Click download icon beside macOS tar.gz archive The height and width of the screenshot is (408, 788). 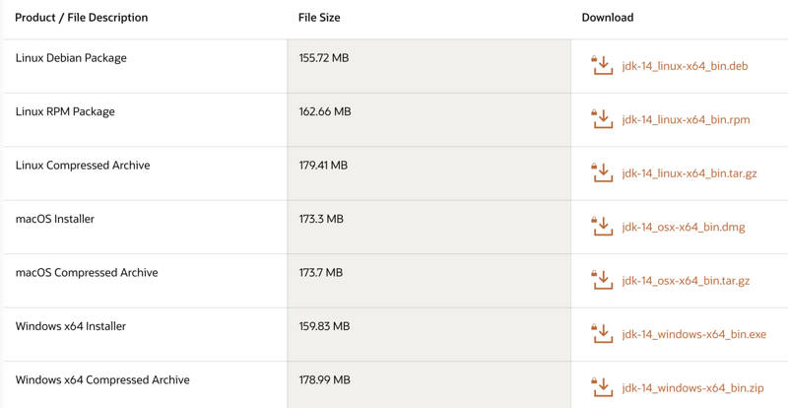pos(602,281)
